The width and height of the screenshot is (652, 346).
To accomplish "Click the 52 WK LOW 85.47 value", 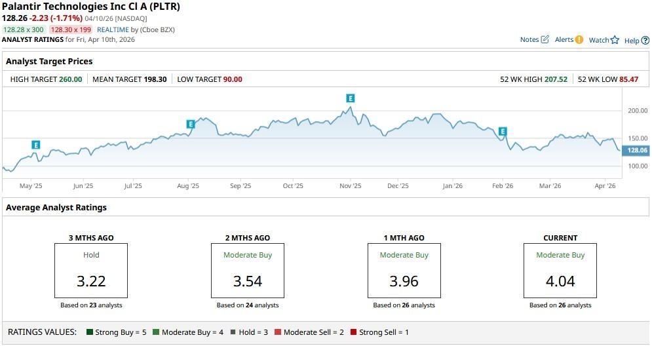I will (x=628, y=79).
